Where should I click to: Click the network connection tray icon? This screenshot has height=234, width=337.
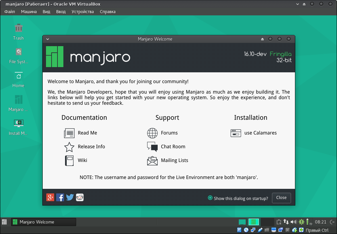(x=286, y=222)
